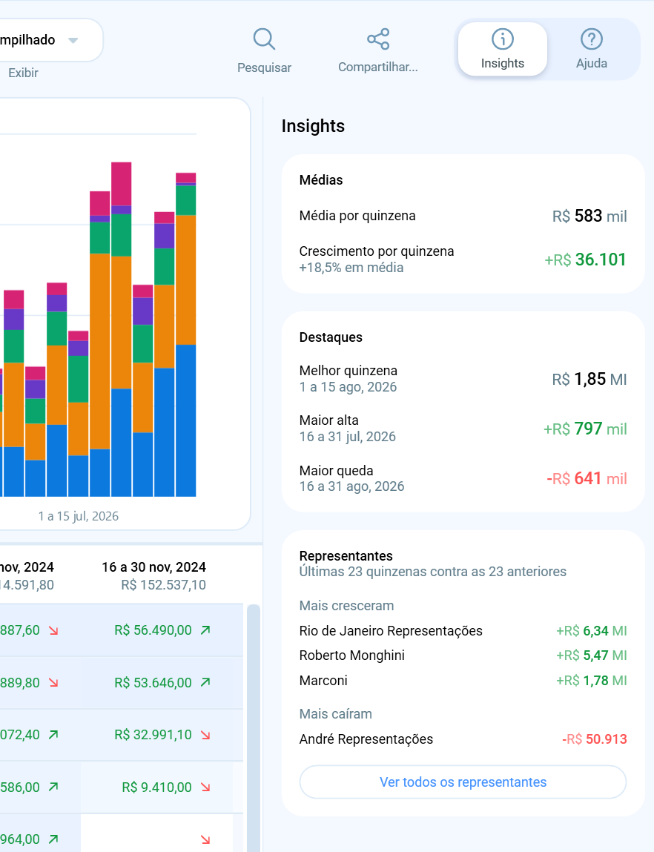Click the red down arrow beside 887,60

[53, 630]
